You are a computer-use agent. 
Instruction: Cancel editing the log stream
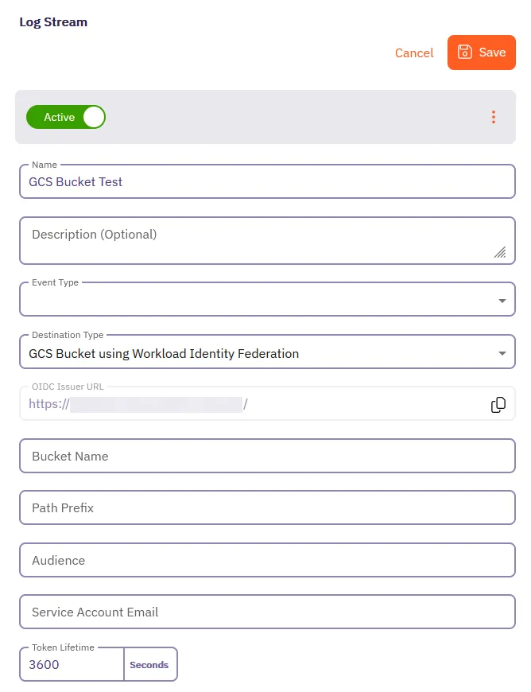pos(414,52)
